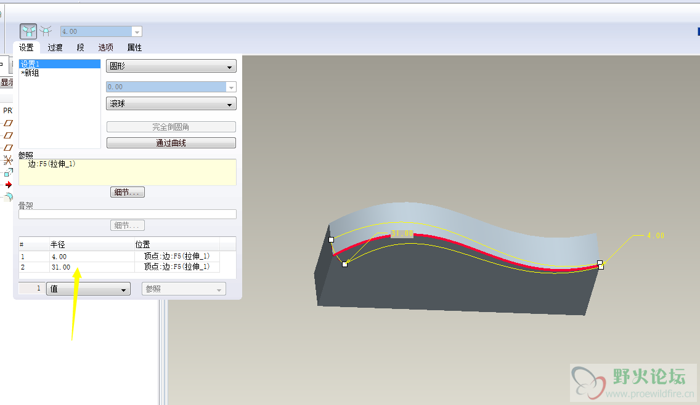Open the 参照 dropdown at bottom

pyautogui.click(x=184, y=289)
